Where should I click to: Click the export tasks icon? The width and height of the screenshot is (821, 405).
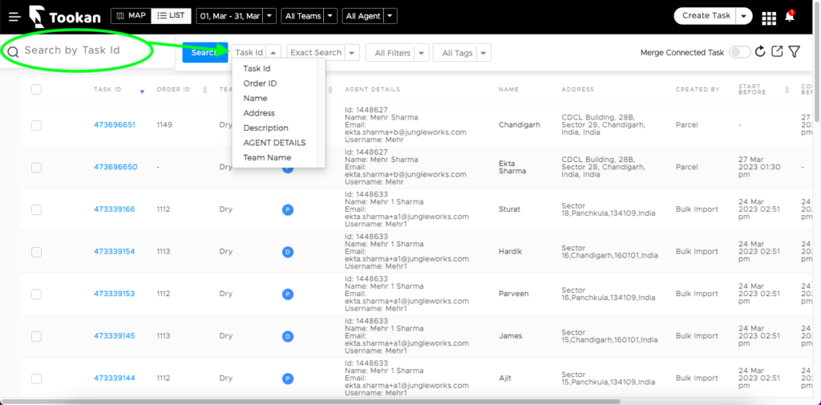(778, 51)
